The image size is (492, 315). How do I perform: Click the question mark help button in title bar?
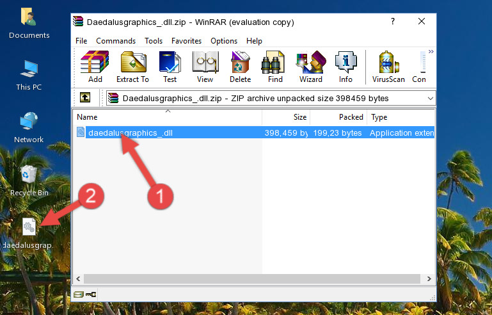tap(393, 21)
